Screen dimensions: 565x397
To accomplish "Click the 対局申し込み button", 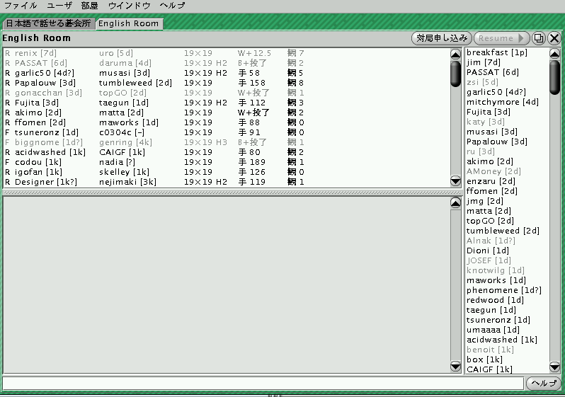I will (x=441, y=38).
